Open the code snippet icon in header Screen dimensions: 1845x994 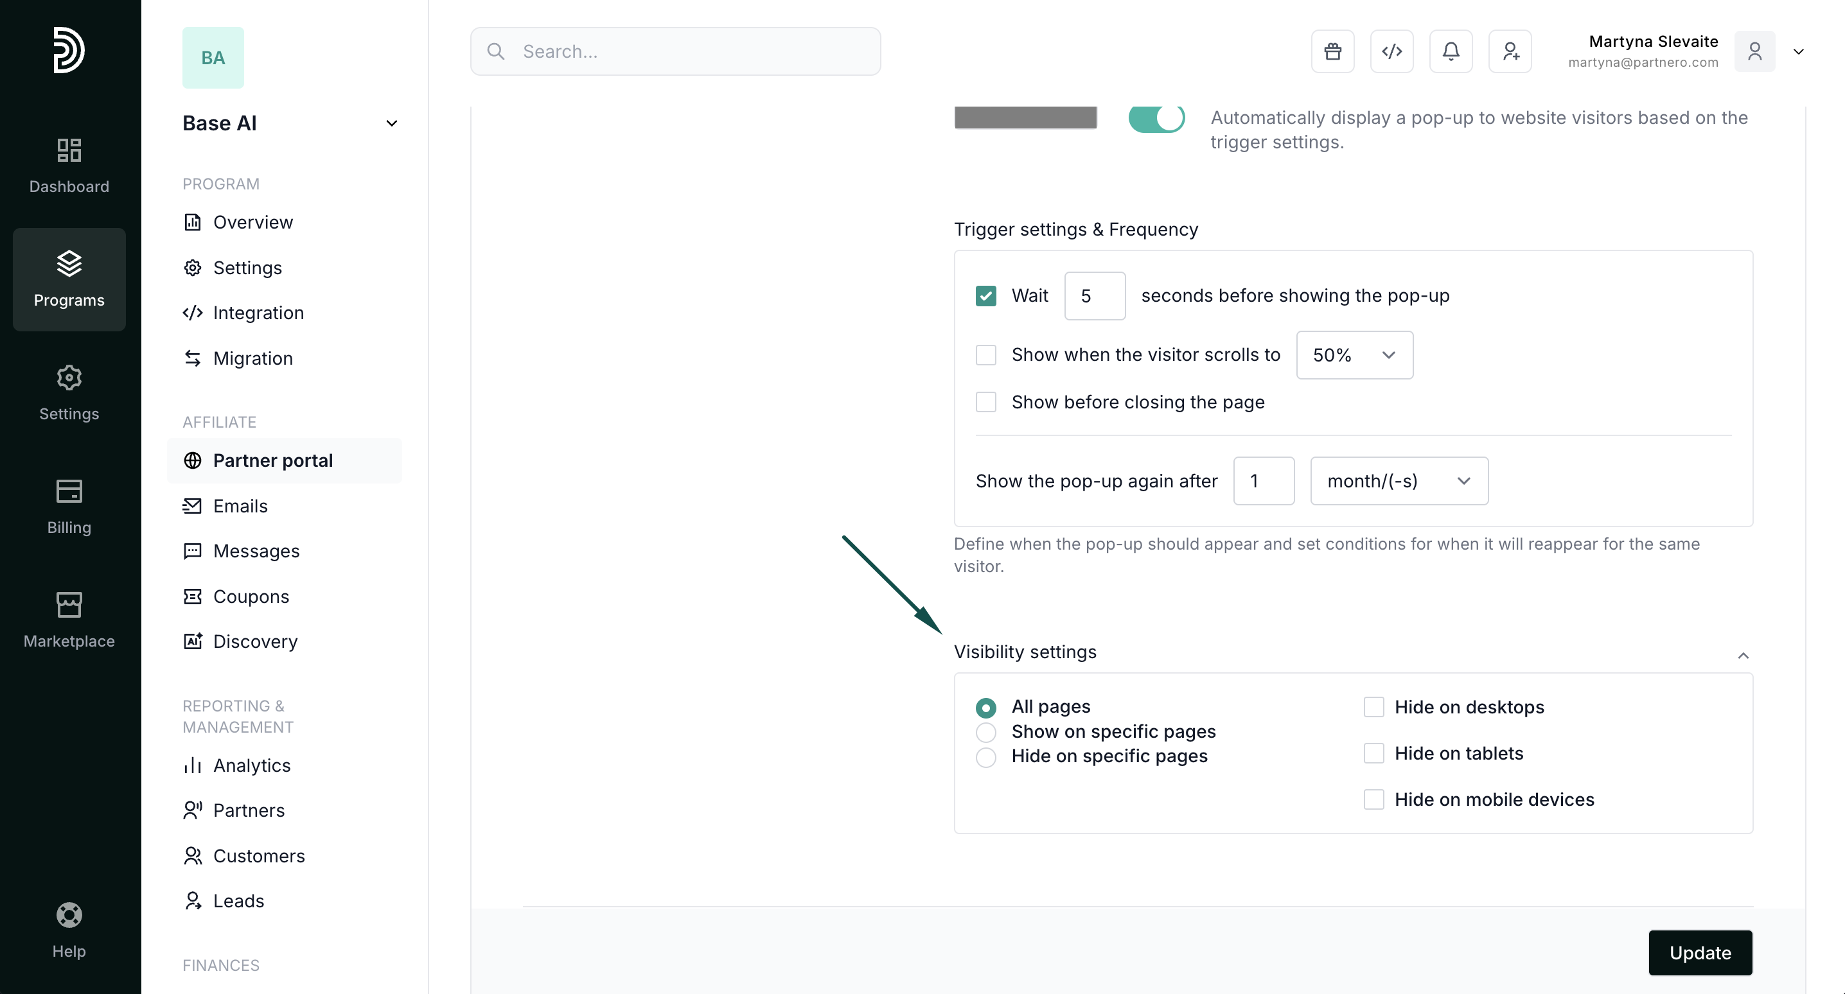[x=1391, y=51]
